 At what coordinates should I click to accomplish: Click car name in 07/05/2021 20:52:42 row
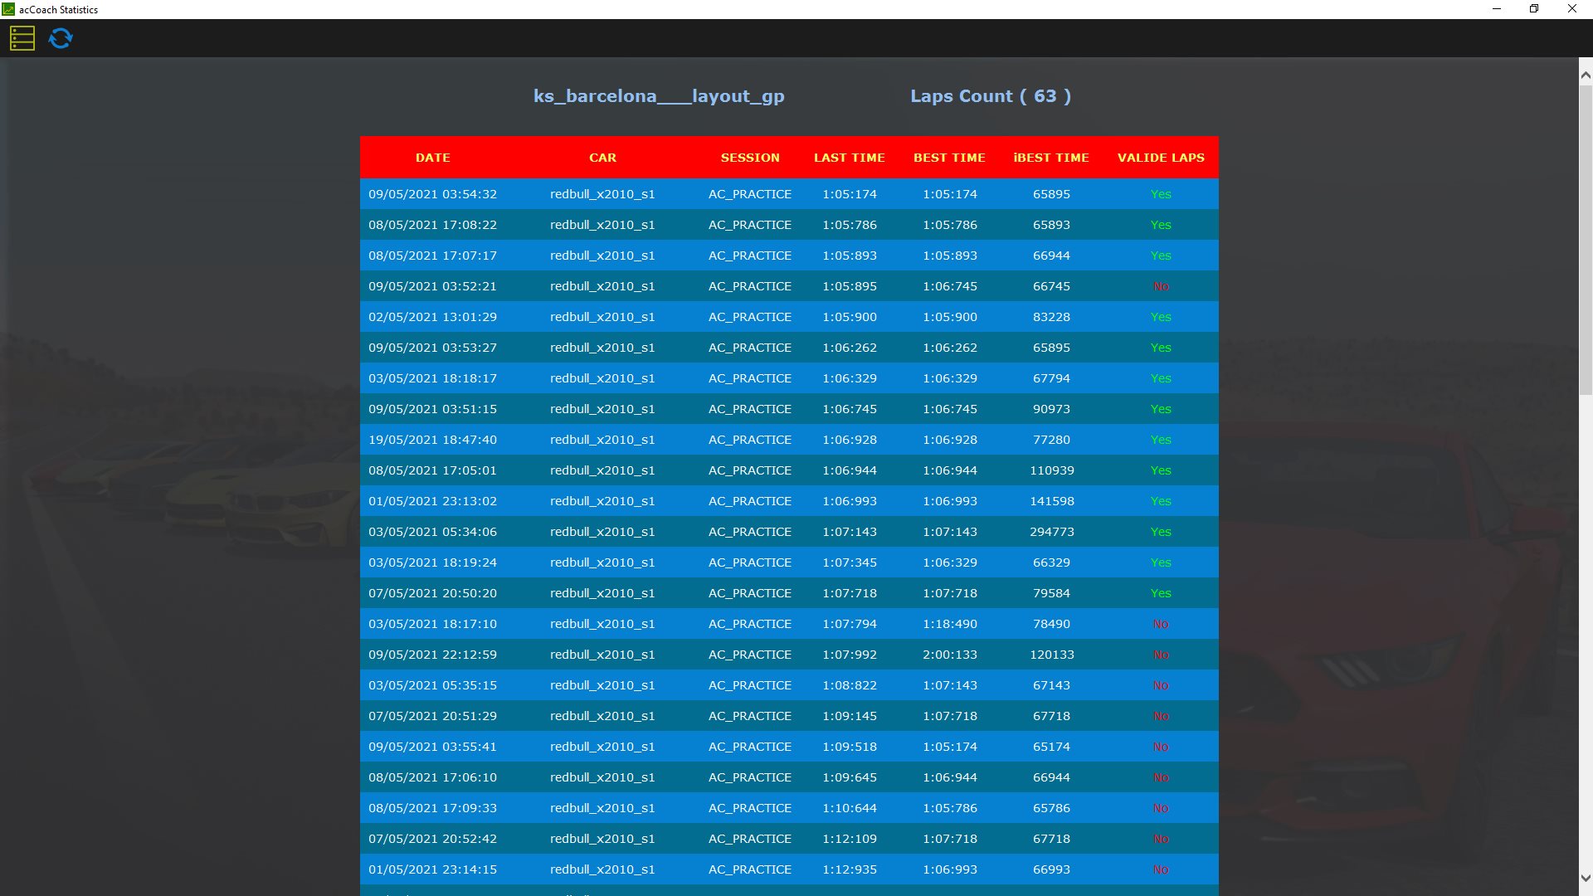coord(602,839)
